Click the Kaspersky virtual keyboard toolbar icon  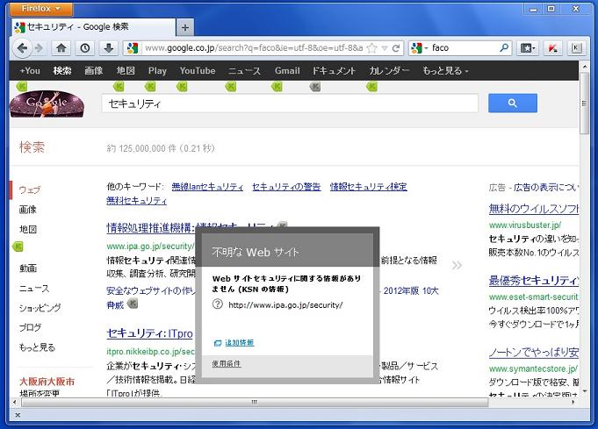click(x=576, y=48)
